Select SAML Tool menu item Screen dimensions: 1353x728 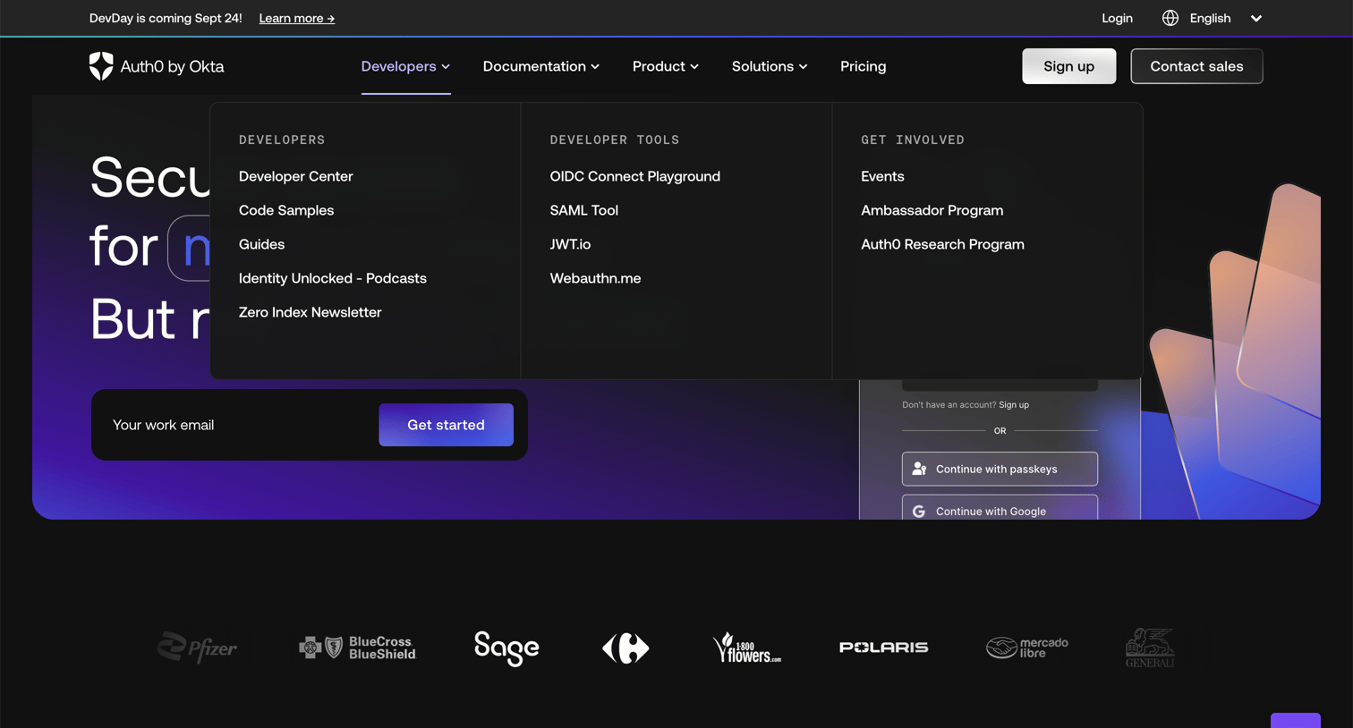[584, 210]
